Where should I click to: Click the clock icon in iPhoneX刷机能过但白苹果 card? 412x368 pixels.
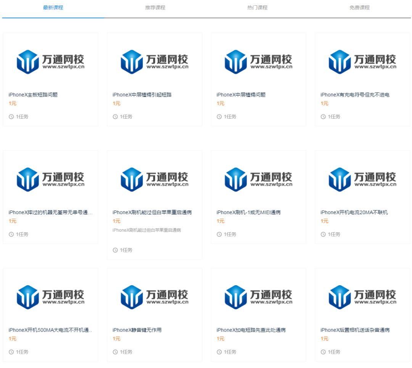click(x=115, y=250)
